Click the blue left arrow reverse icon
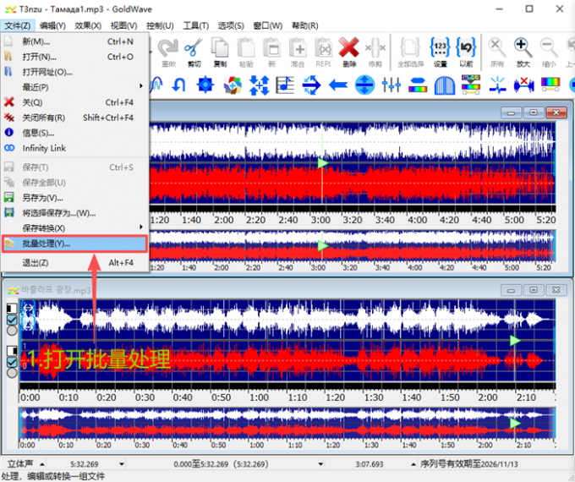 [338, 85]
